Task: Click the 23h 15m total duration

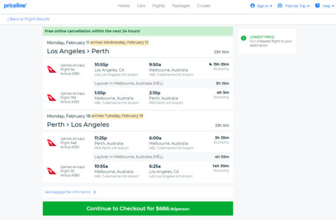Action: 221,52
